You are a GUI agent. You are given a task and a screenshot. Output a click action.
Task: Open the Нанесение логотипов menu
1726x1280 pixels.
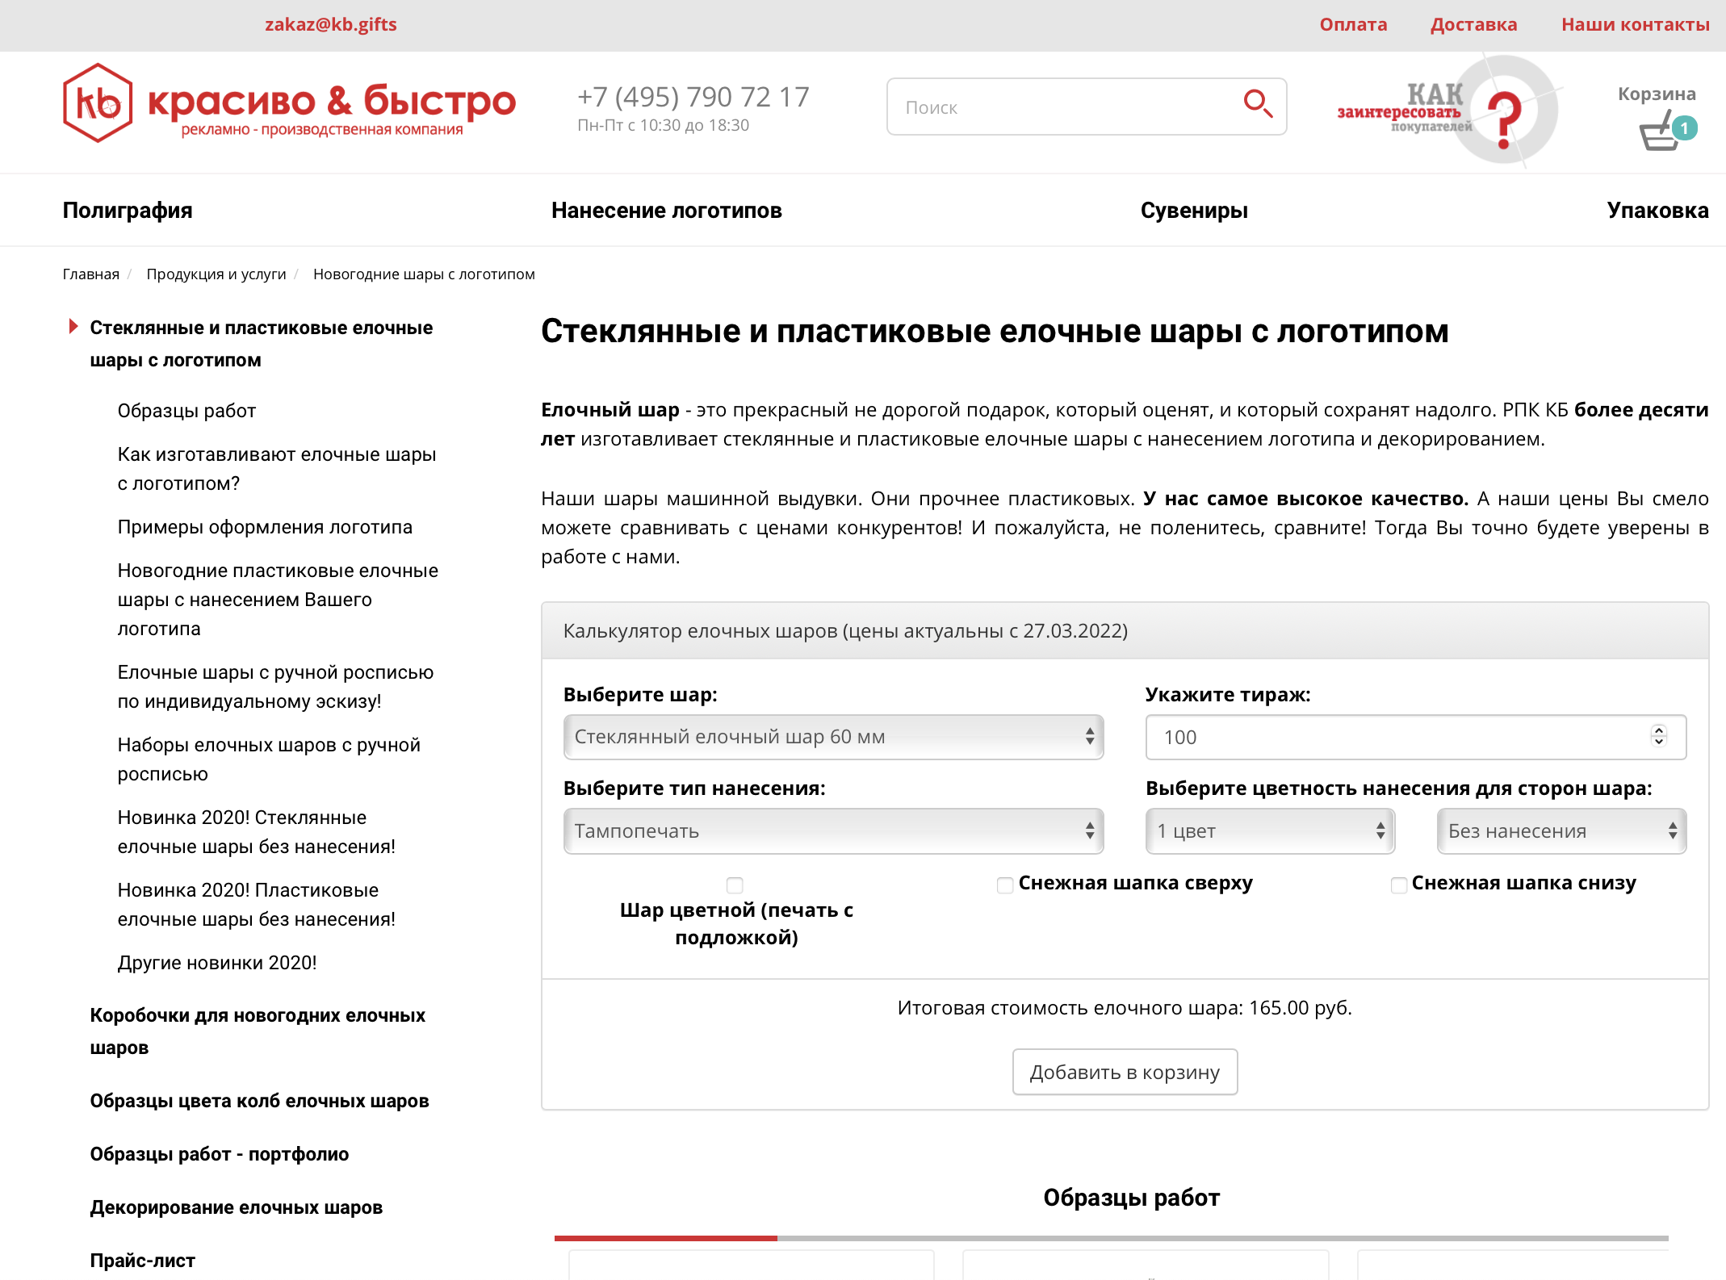[x=667, y=211]
